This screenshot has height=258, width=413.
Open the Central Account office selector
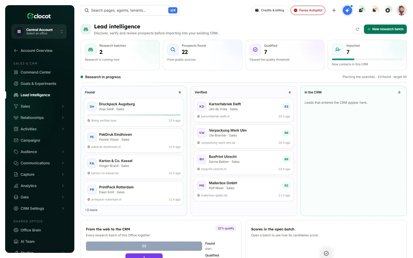[x=39, y=31]
